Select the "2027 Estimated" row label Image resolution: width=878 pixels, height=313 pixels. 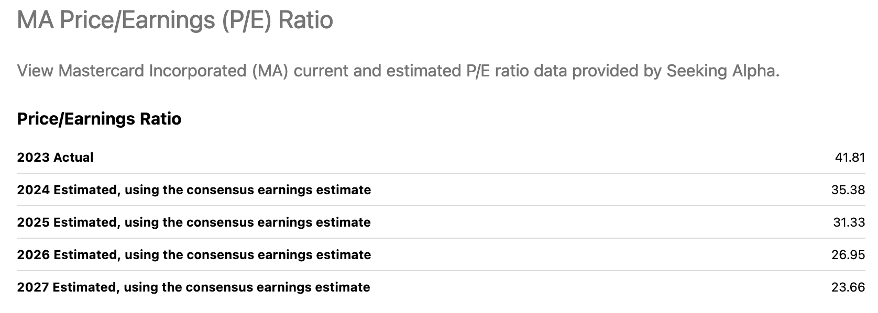click(x=193, y=287)
